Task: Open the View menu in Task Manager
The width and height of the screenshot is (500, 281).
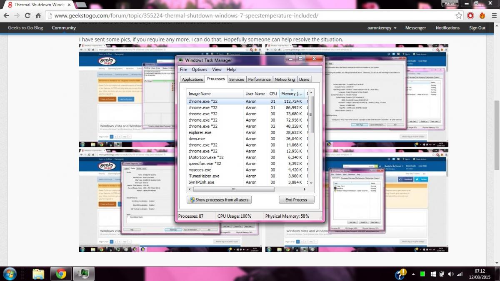Action: click(x=217, y=70)
